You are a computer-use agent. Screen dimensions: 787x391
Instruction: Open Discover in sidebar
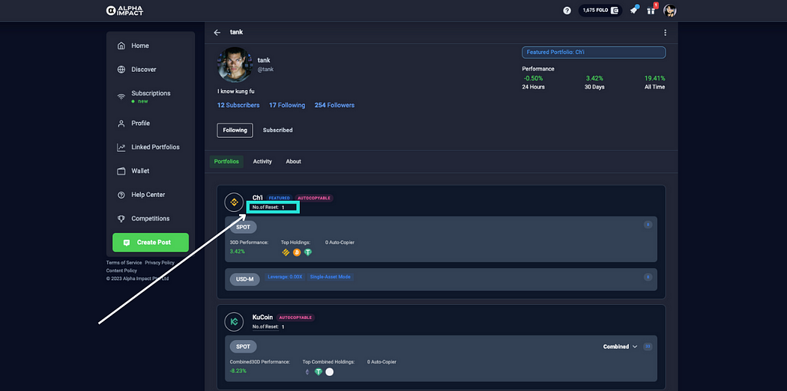(144, 70)
